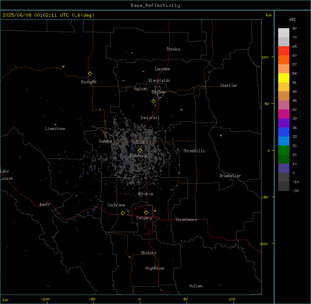Click the yellow v marker northwest of RockyMH
Viewport: 311px width, 304px height.
63,66
